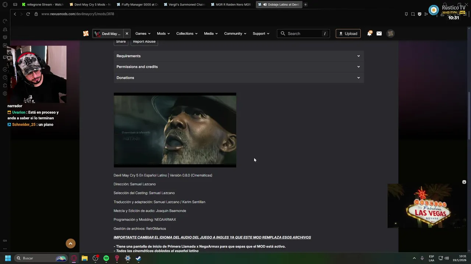Click the Las Vegas pop-out video
Image resolution: width=471 pixels, height=264 pixels.
(427, 206)
